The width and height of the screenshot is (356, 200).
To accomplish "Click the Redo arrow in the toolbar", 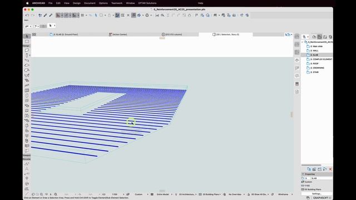I will click(x=32, y=15).
